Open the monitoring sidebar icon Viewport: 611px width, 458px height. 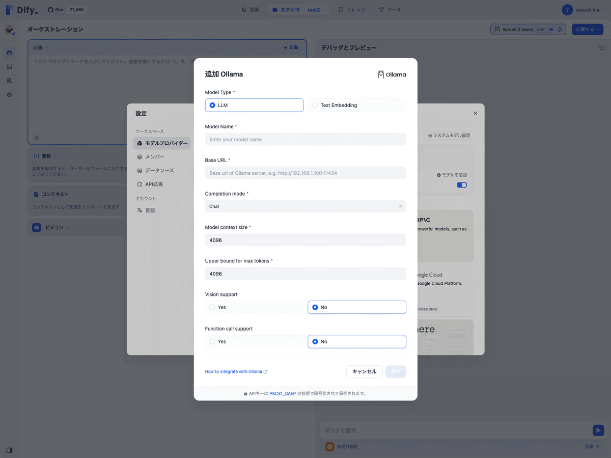10,95
